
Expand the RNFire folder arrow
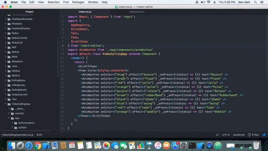pos(5,52)
